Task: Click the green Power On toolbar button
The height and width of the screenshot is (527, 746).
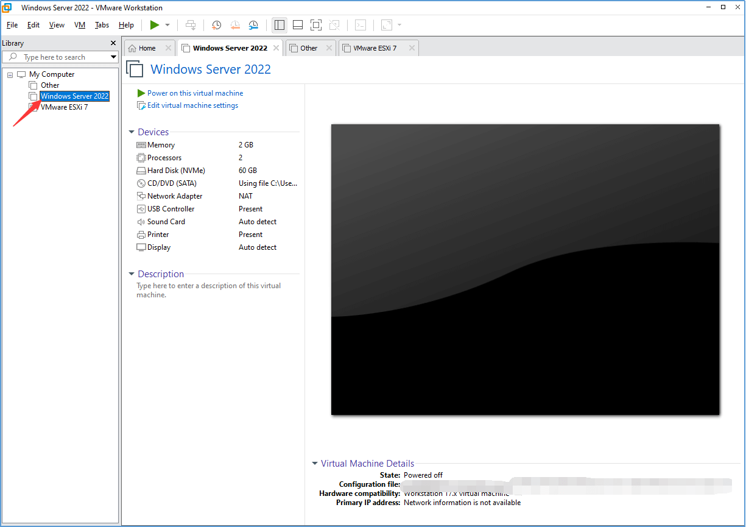Action: coord(154,25)
